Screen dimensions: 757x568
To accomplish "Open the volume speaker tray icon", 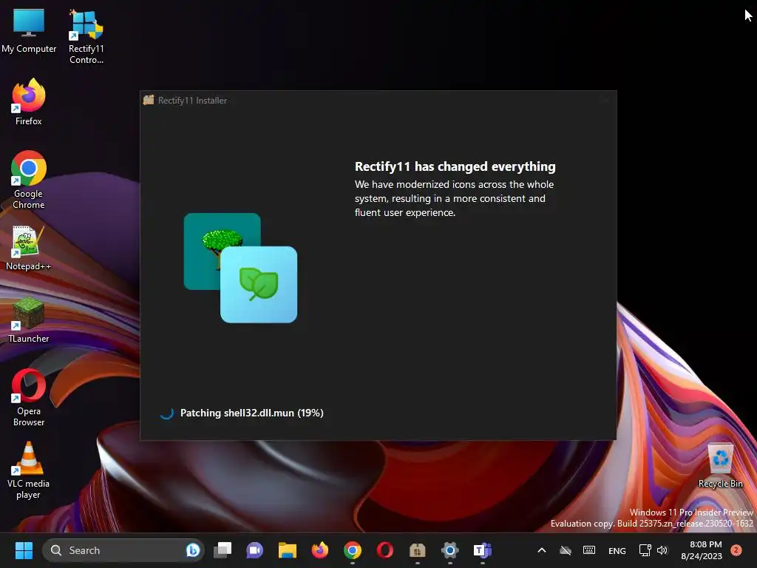I will 662,550.
